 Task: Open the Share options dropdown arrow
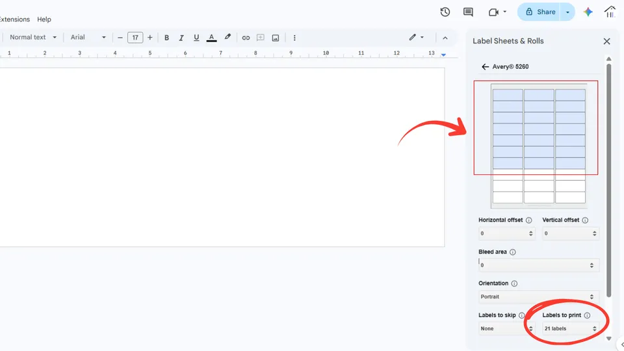(x=567, y=12)
